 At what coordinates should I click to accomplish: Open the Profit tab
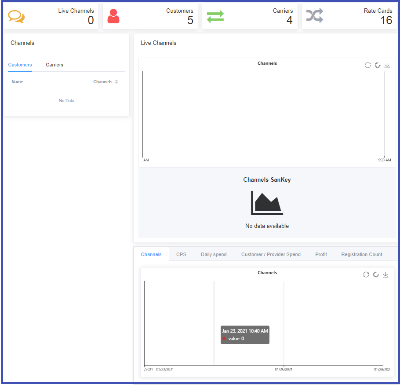tap(321, 254)
